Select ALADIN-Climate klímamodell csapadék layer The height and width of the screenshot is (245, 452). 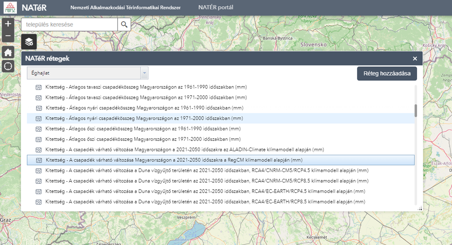(185, 149)
